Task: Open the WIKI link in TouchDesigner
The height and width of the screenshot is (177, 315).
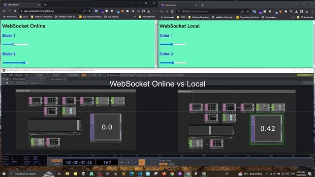Action: tap(39, 75)
